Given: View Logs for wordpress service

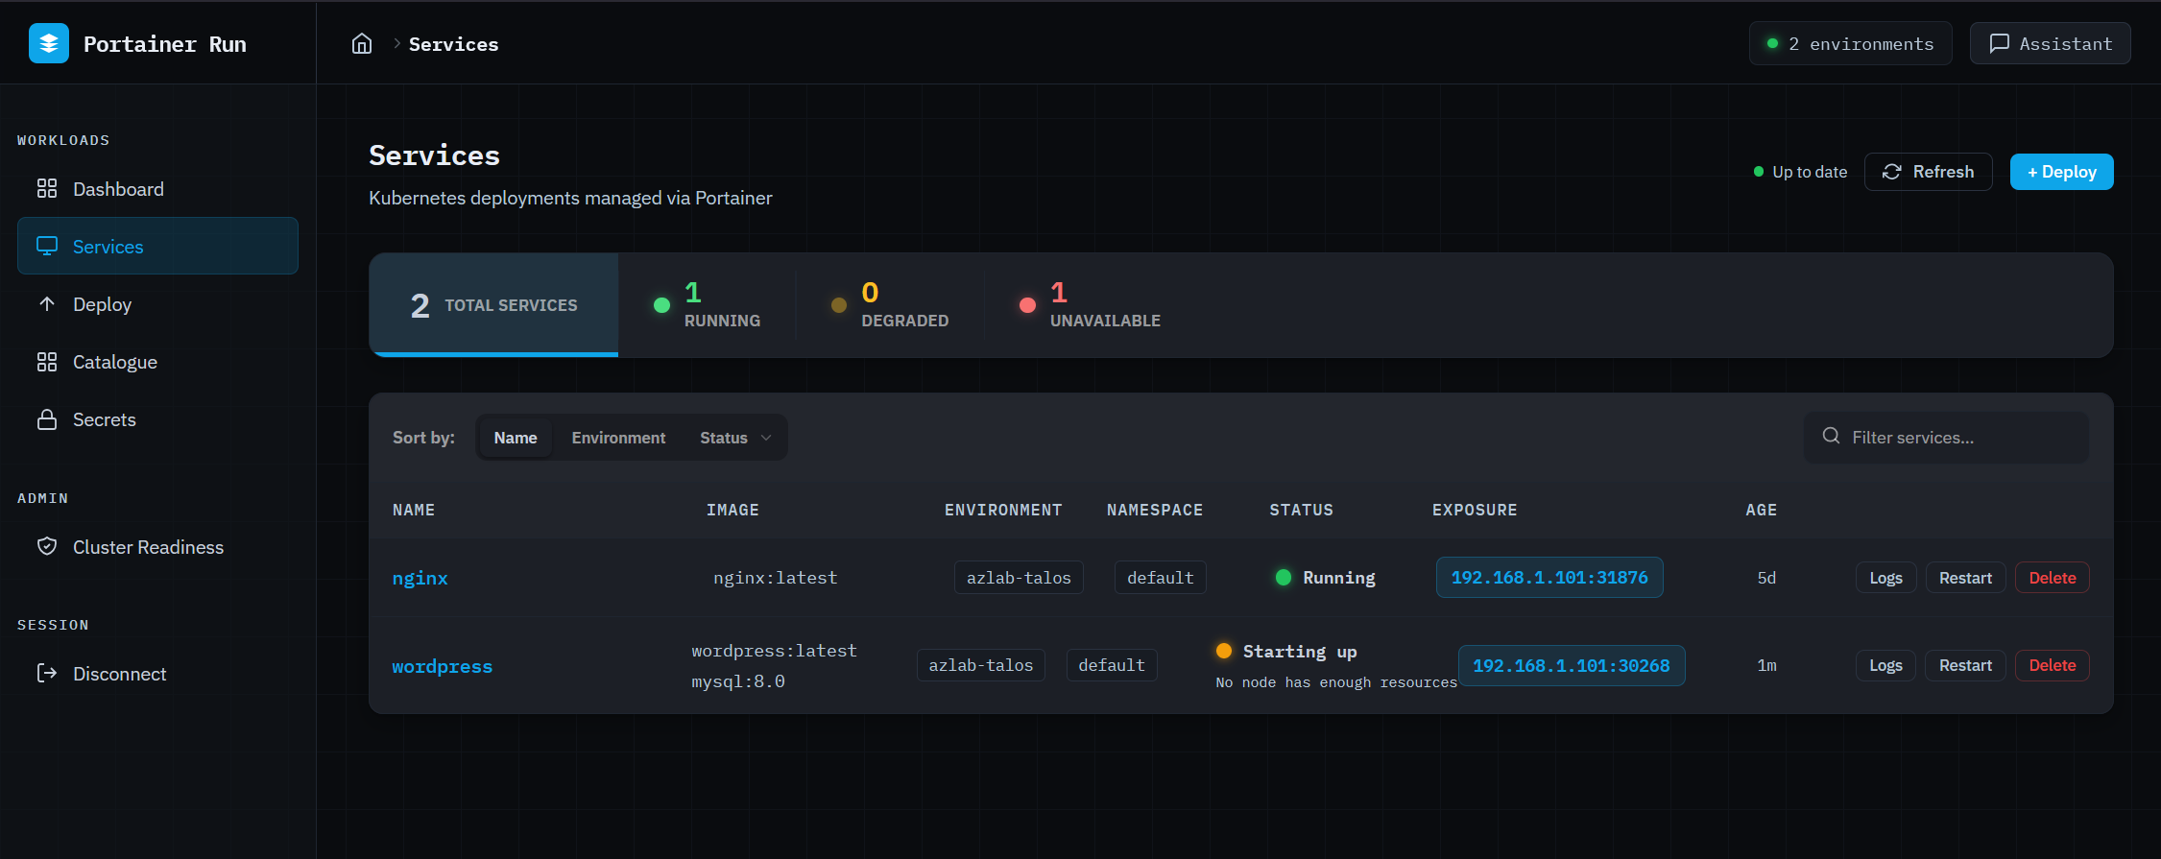Looking at the screenshot, I should [x=1885, y=665].
